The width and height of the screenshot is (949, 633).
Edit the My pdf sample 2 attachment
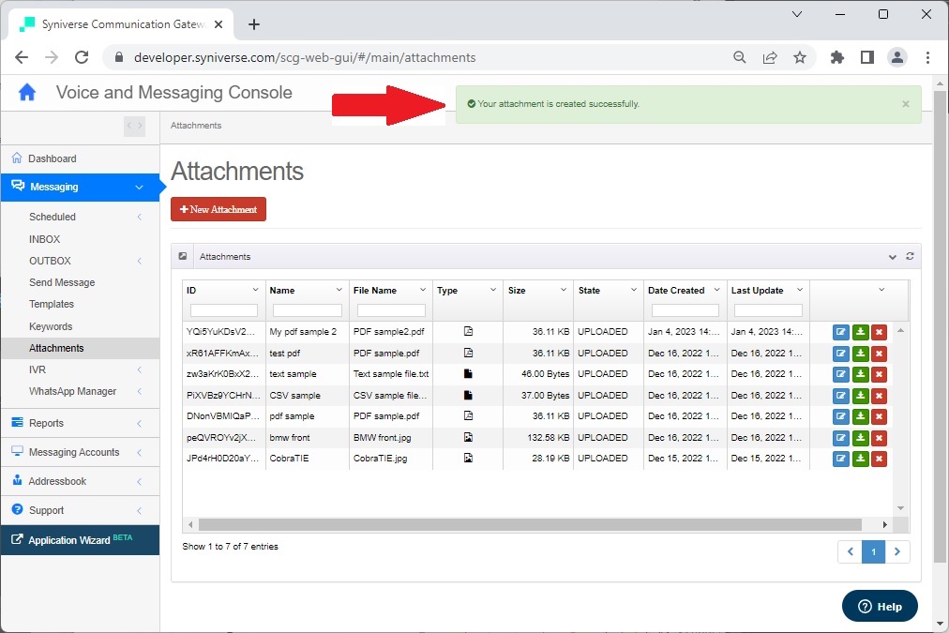tap(840, 332)
